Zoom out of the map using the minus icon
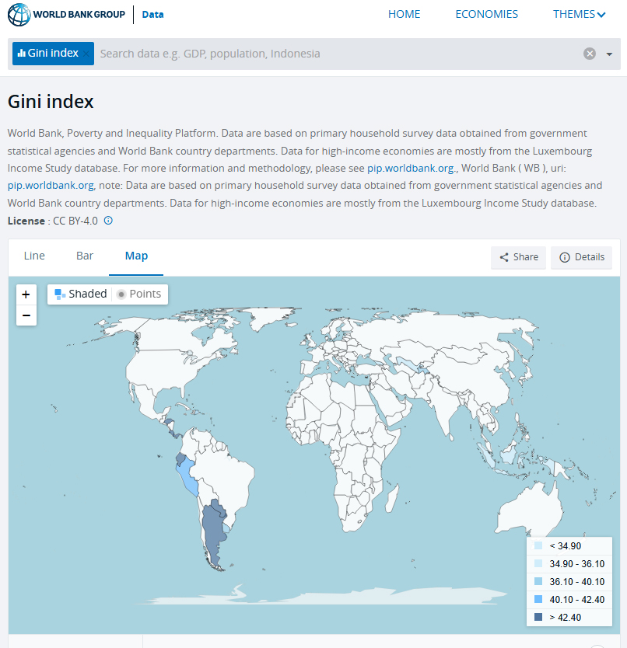 (26, 315)
